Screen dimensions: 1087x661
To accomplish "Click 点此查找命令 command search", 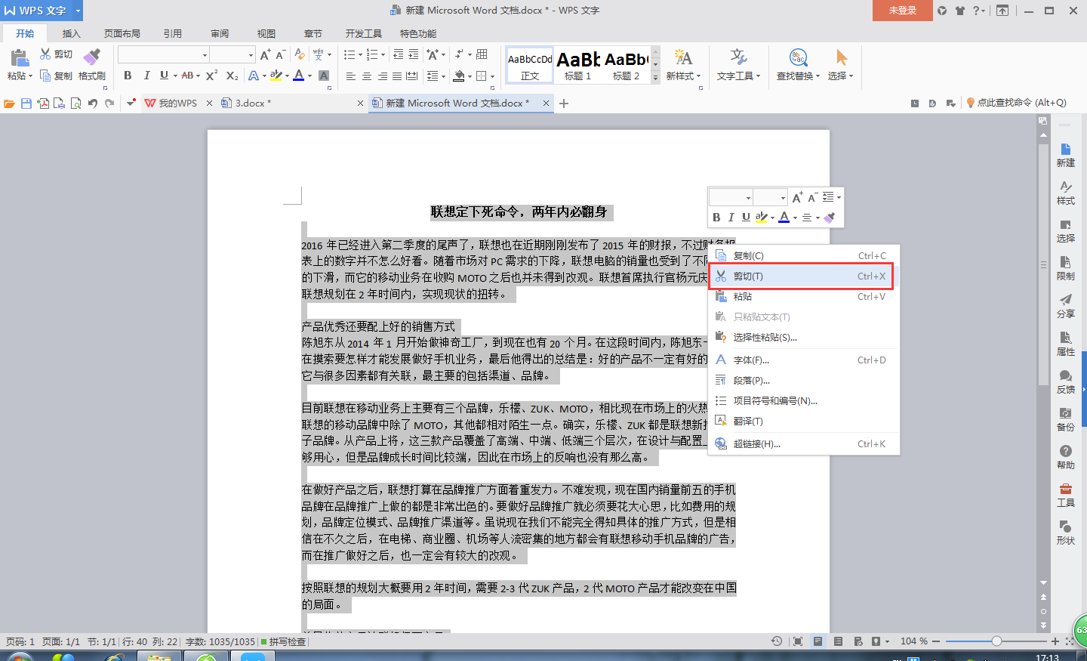I will pos(1017,103).
